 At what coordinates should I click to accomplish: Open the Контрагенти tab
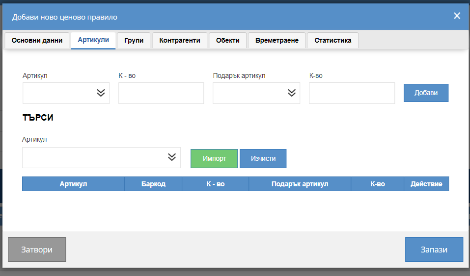(x=180, y=40)
